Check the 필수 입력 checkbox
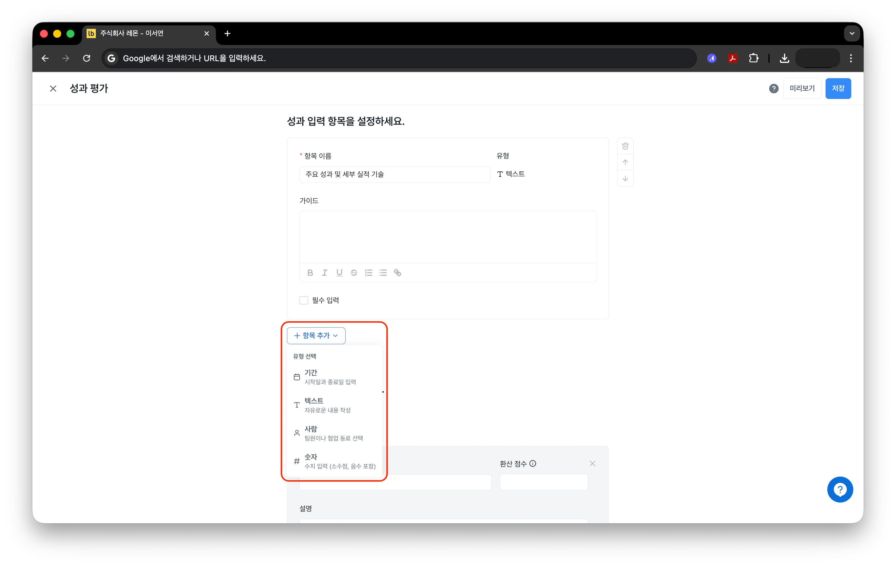The image size is (896, 566). 304,300
